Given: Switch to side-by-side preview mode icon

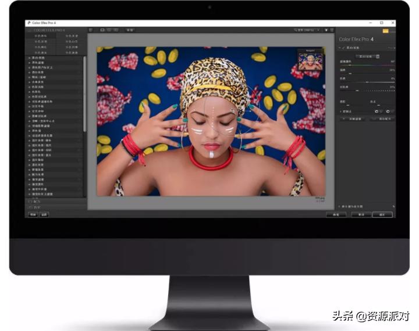Looking at the screenshot, I should pos(116,30).
